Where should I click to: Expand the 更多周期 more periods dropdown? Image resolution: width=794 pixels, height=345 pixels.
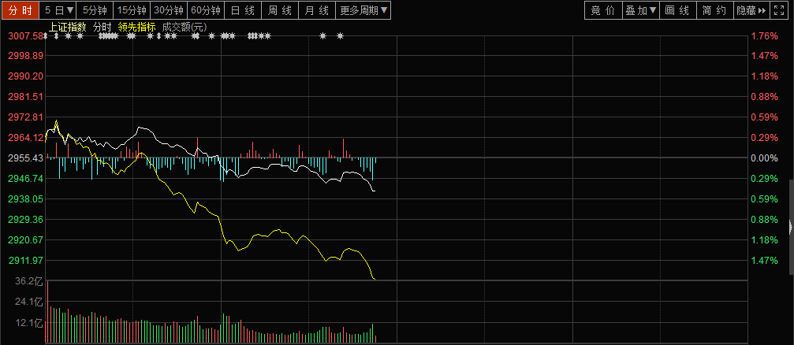click(x=363, y=10)
